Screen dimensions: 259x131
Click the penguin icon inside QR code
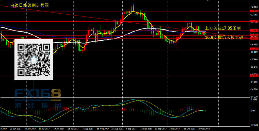(x=34, y=60)
